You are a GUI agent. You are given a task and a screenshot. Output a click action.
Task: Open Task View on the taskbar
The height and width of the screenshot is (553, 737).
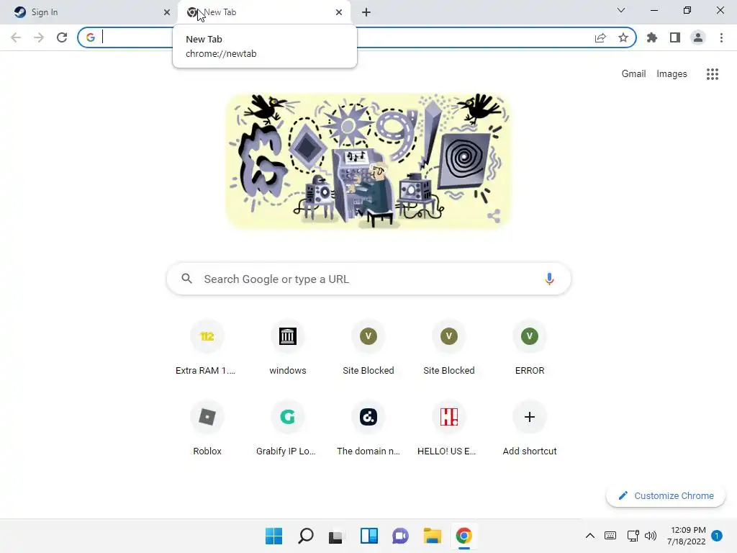[x=336, y=536]
